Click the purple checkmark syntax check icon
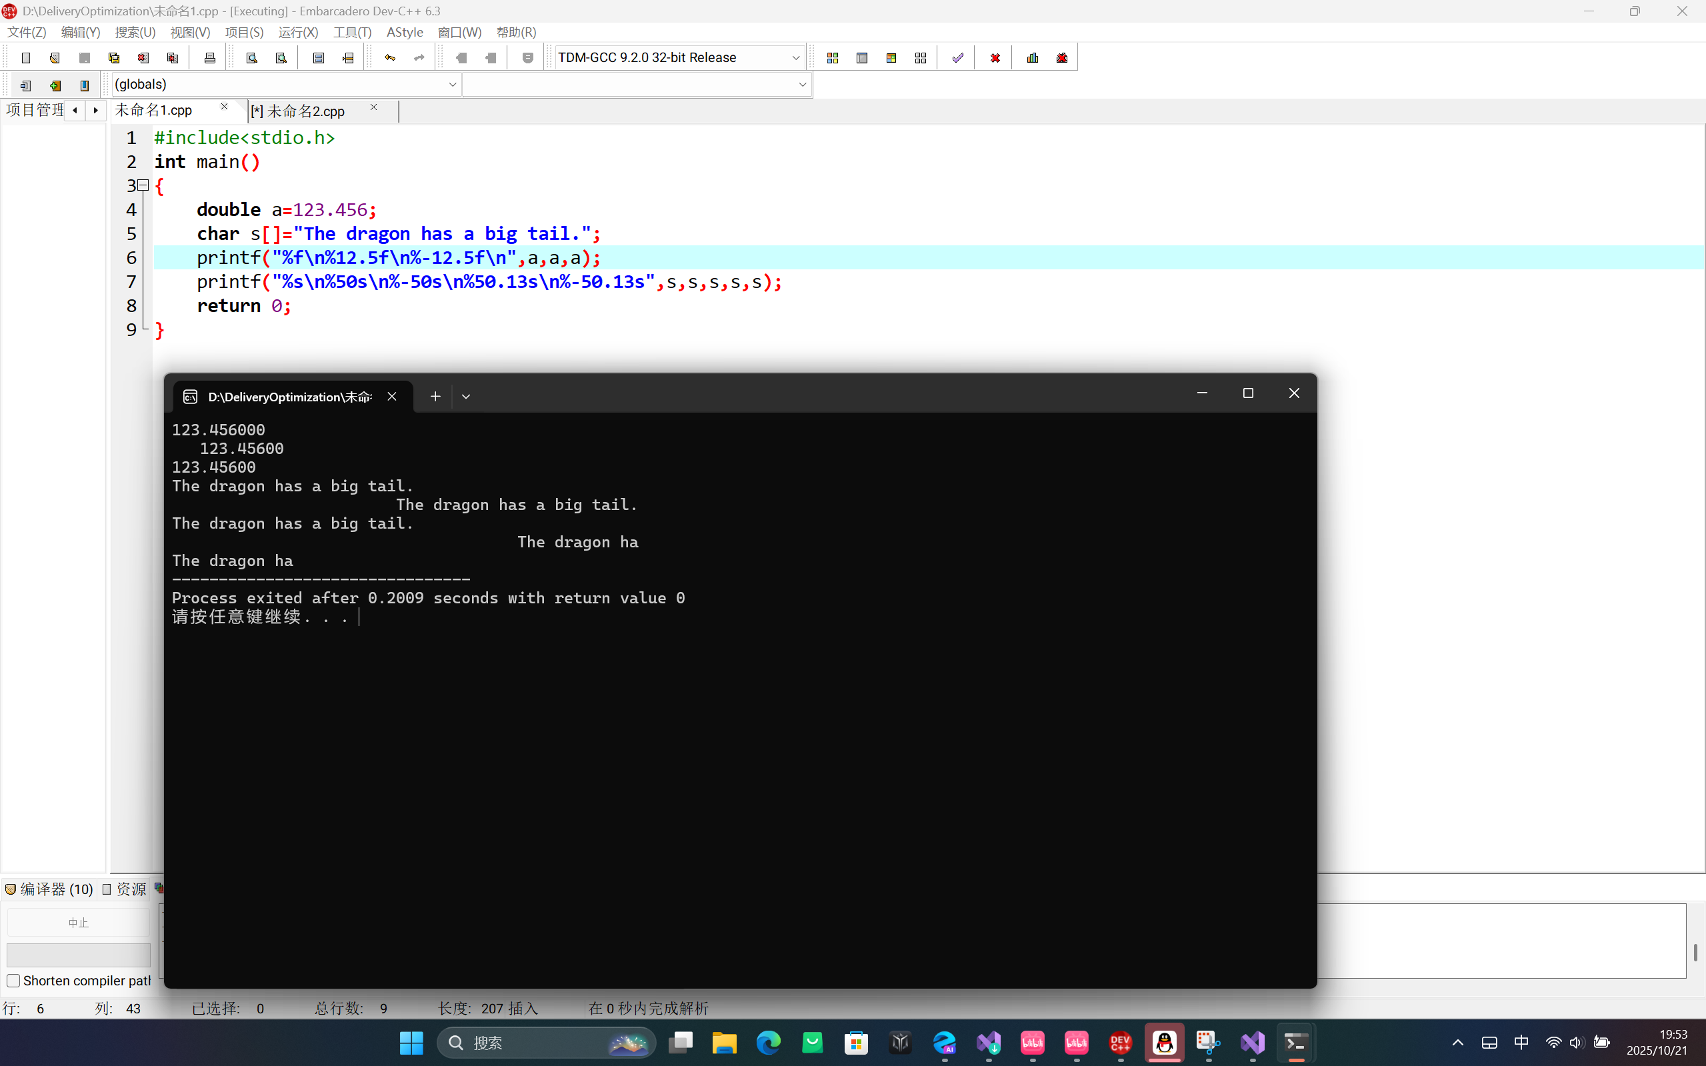 [x=957, y=58]
